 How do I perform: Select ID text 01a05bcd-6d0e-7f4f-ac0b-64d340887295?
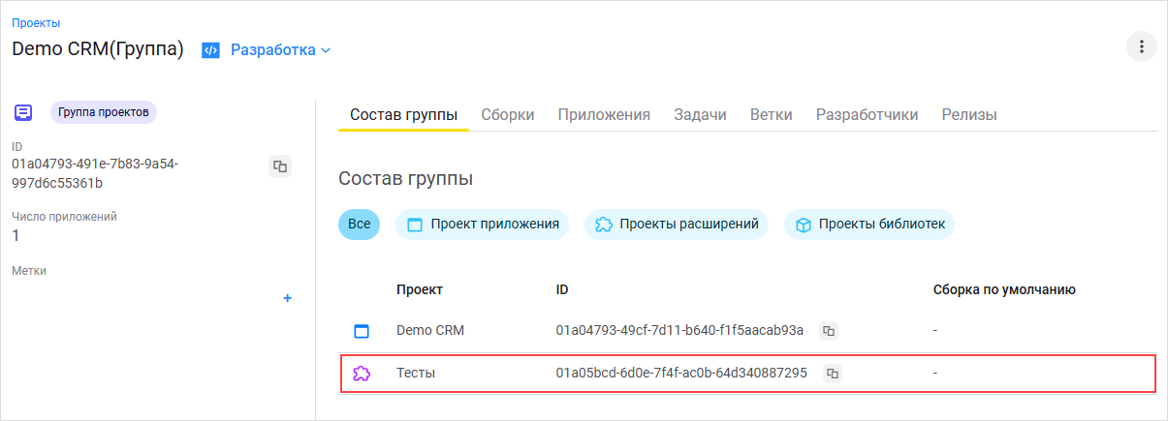pyautogui.click(x=681, y=373)
